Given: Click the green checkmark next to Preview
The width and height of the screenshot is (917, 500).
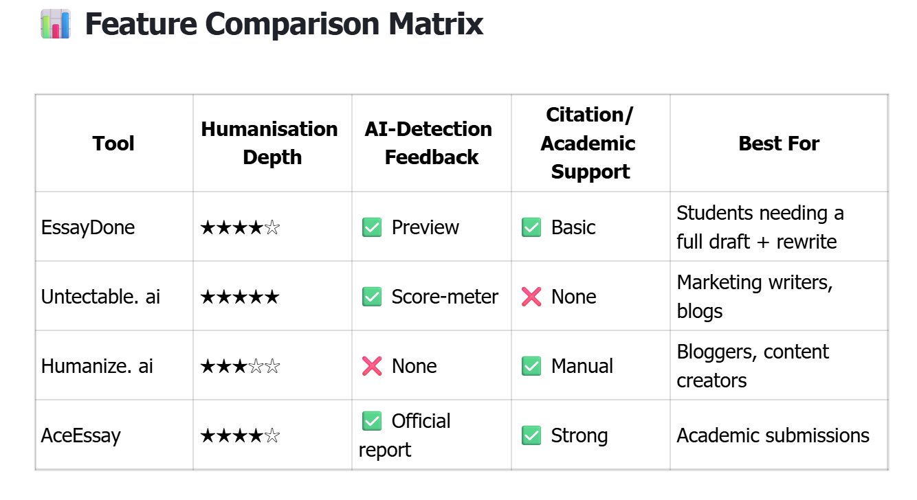Looking at the screenshot, I should coord(372,227).
